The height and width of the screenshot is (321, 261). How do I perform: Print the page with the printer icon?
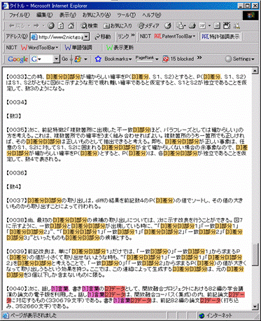pyautogui.click(x=192, y=26)
